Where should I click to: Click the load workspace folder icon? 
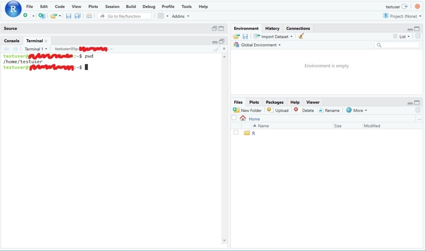point(236,36)
